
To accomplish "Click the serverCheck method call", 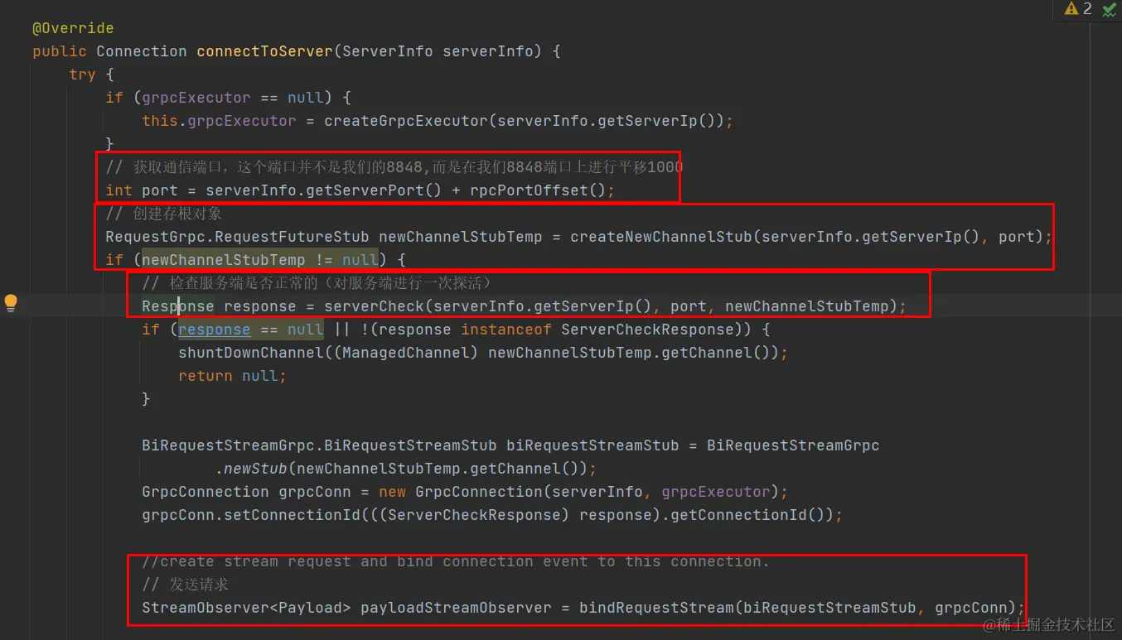I will point(375,306).
